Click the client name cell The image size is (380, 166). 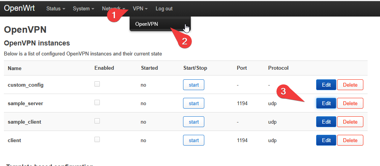point(14,141)
